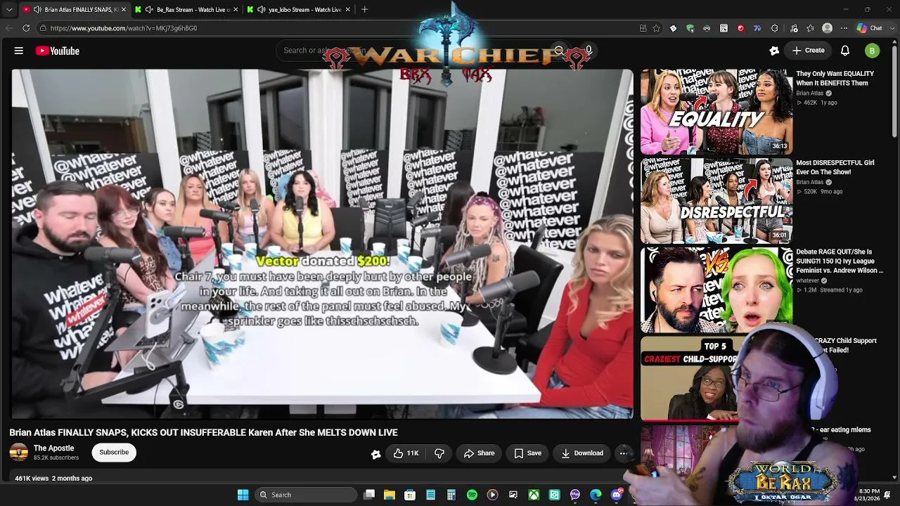The width and height of the screenshot is (900, 506).
Task: Open the 7TV extension icon
Action: tap(757, 28)
